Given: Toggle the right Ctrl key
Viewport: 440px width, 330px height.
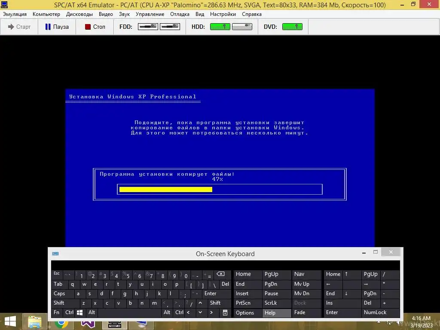Looking at the screenshot, I should click(179, 312).
